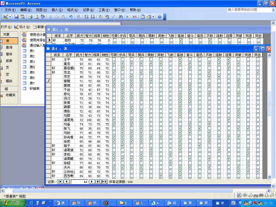Expand the New Object dropdown arrow
The height and width of the screenshot is (207, 276).
[x=153, y=17]
